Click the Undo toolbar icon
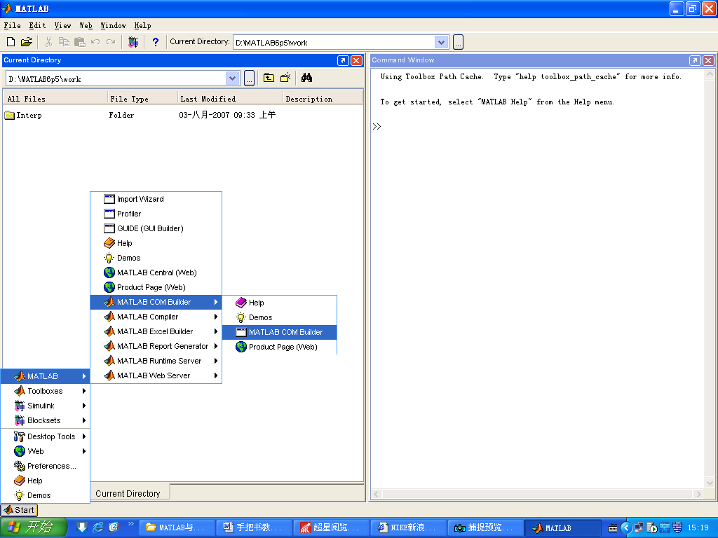The image size is (718, 538). click(95, 42)
